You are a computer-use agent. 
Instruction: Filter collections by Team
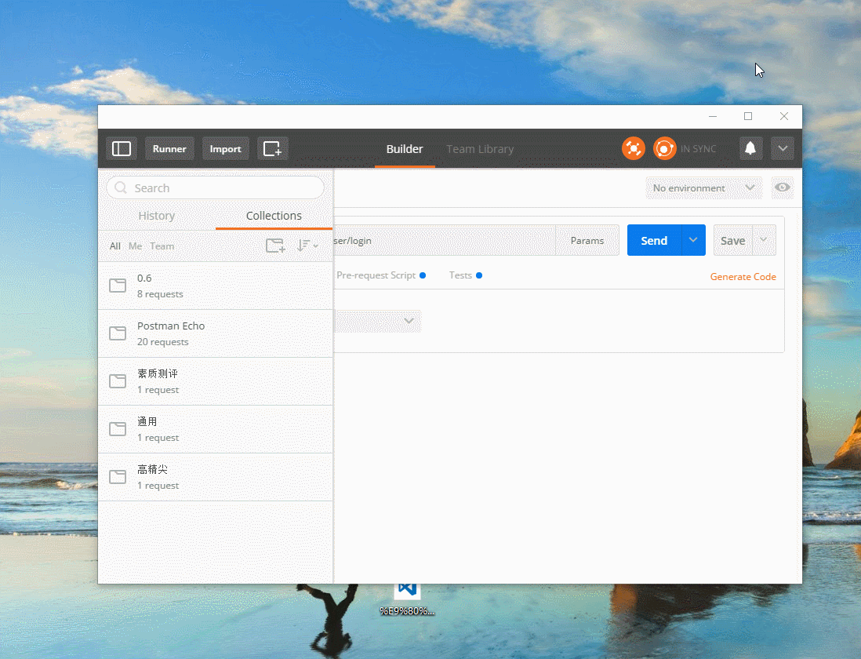point(162,246)
